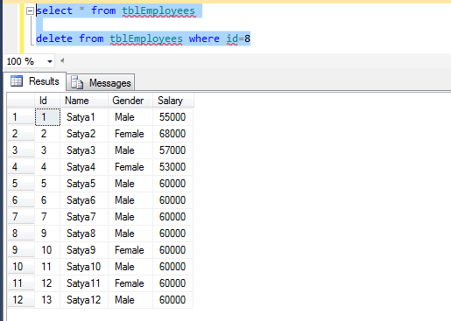451x321 pixels.
Task: Click salary cell in Satya5 row
Action: (x=173, y=184)
